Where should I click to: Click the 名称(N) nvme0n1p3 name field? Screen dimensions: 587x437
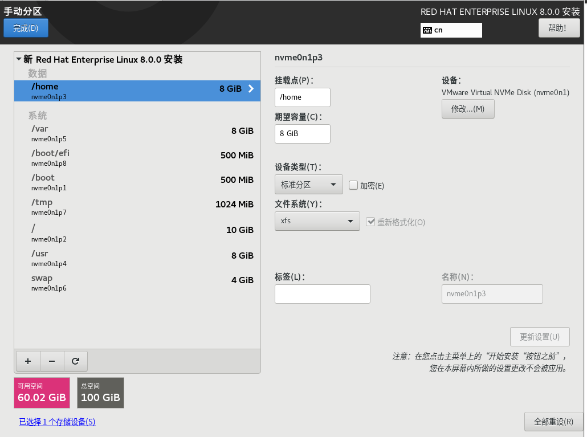tap(492, 294)
